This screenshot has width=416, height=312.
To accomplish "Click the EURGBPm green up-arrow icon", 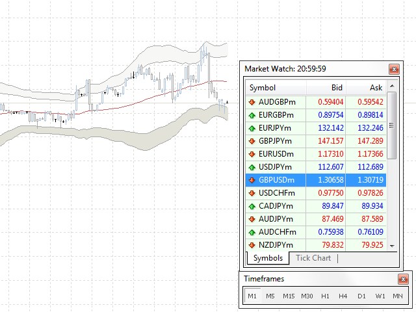I will 252,115.
